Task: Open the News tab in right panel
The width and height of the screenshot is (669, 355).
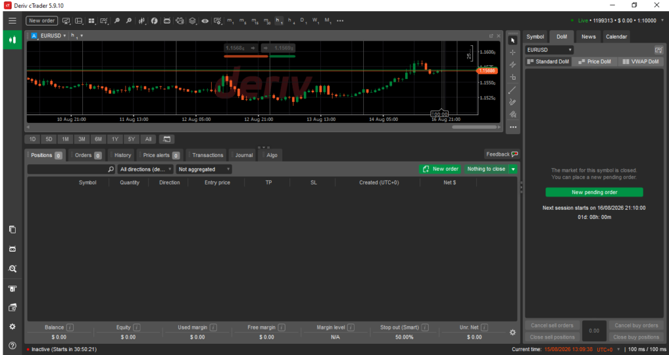Action: [x=589, y=37]
